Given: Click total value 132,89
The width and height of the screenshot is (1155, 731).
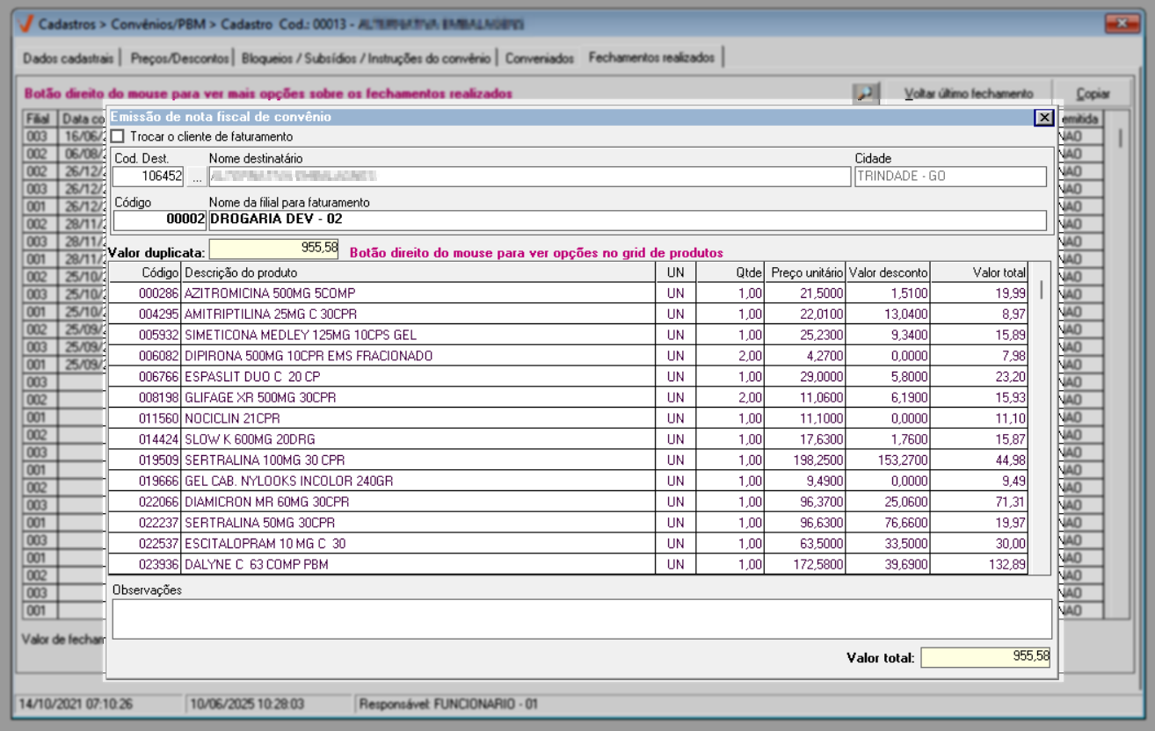Looking at the screenshot, I should pyautogui.click(x=1007, y=564).
